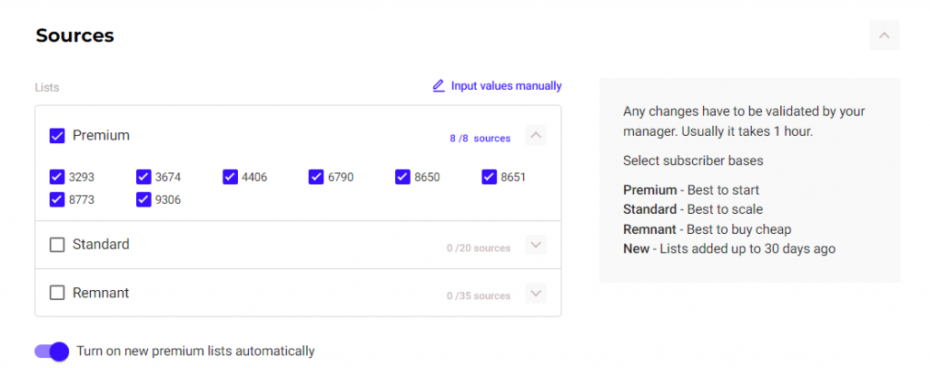This screenshot has width=930, height=368.
Task: Uncheck source 3293
Action: coord(57,177)
